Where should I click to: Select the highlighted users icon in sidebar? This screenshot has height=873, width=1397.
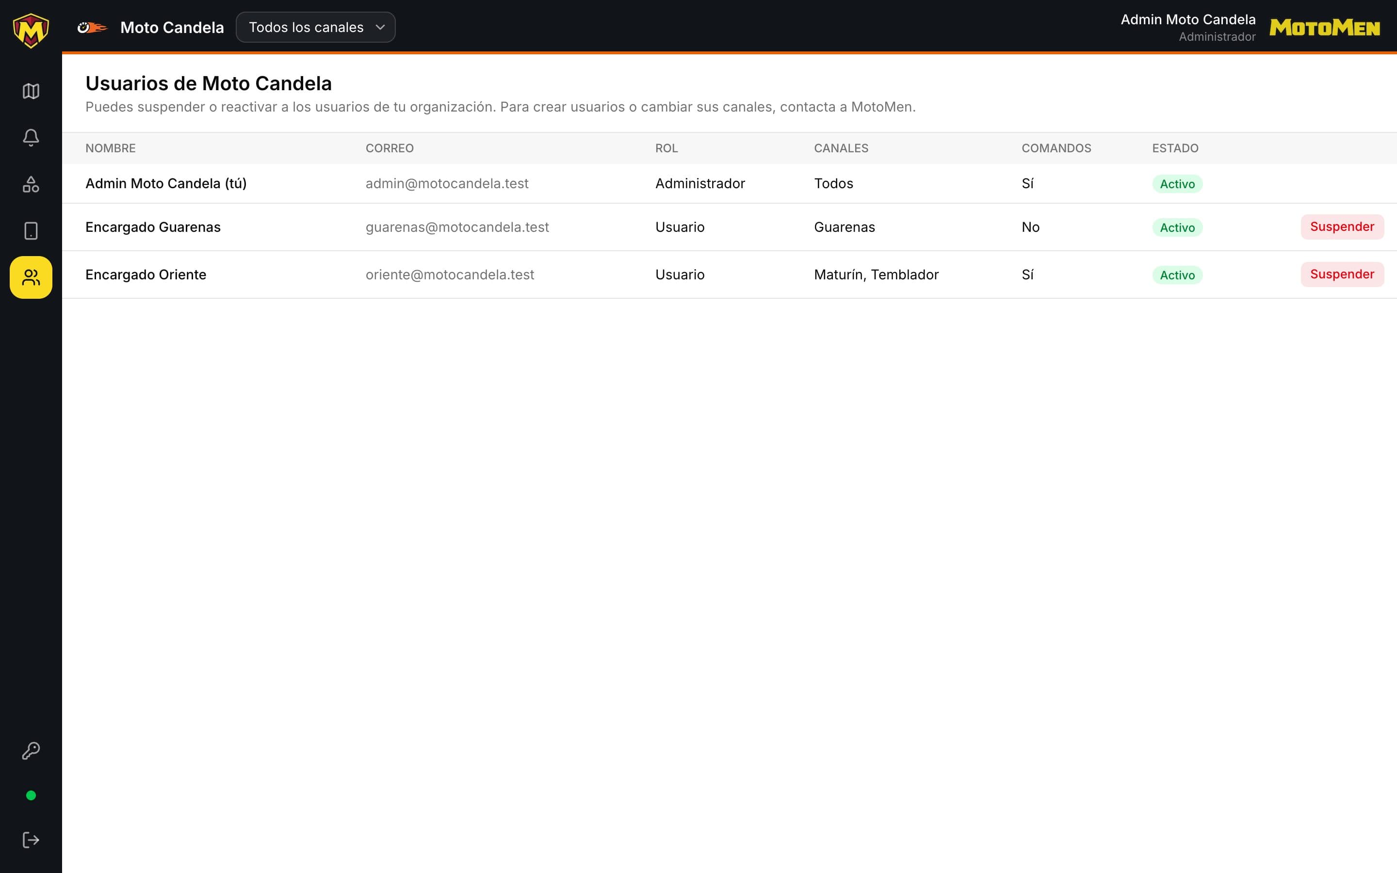pos(31,278)
